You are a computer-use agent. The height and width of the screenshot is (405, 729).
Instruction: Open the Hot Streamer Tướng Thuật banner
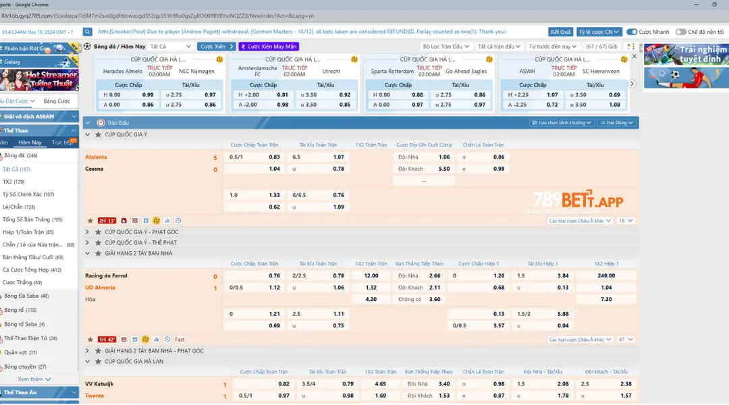[39, 80]
